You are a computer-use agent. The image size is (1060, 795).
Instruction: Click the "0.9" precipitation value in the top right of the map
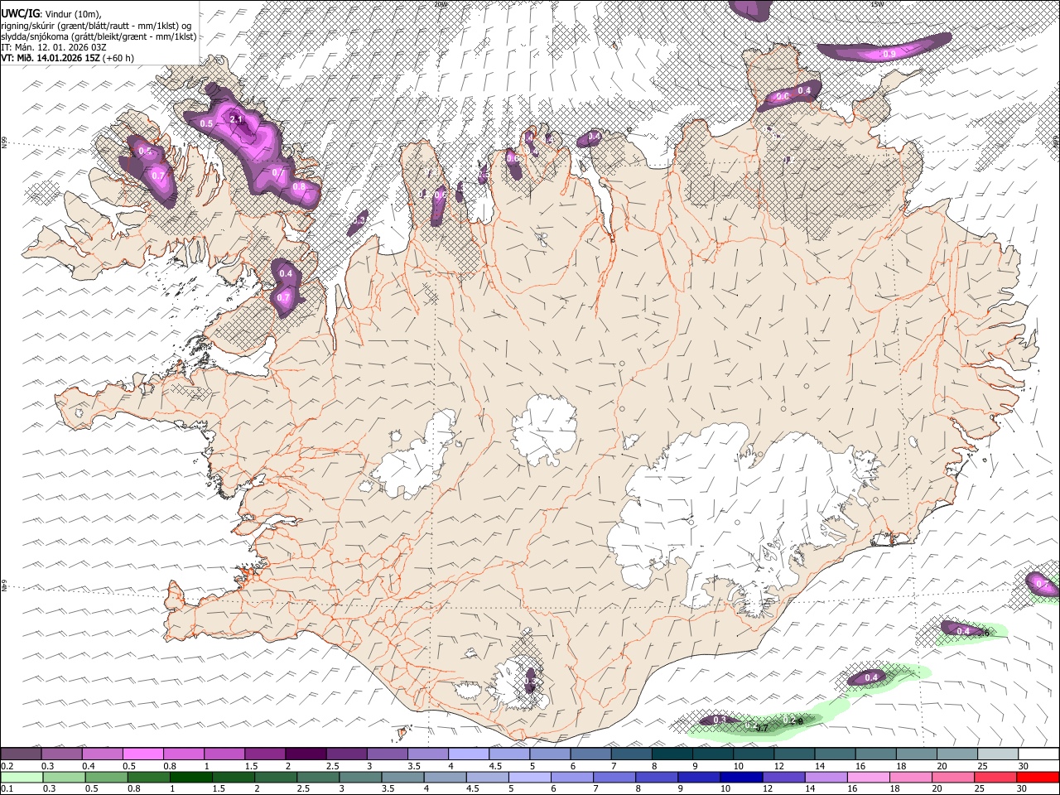(x=889, y=54)
